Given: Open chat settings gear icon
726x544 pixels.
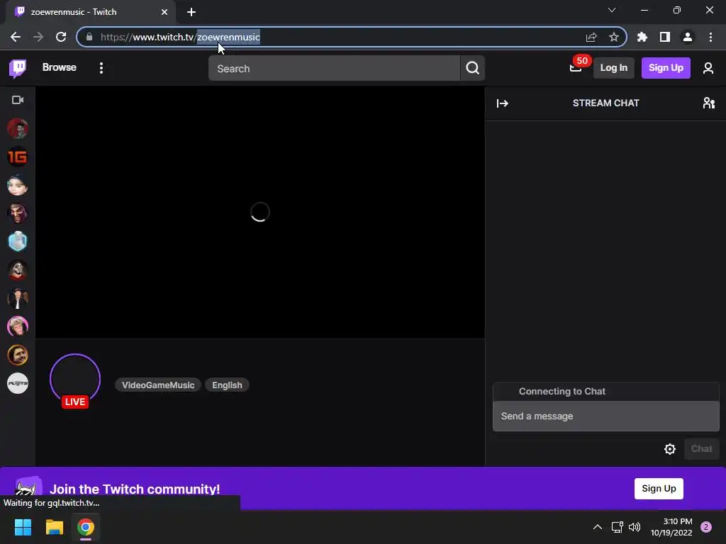Looking at the screenshot, I should [669, 448].
